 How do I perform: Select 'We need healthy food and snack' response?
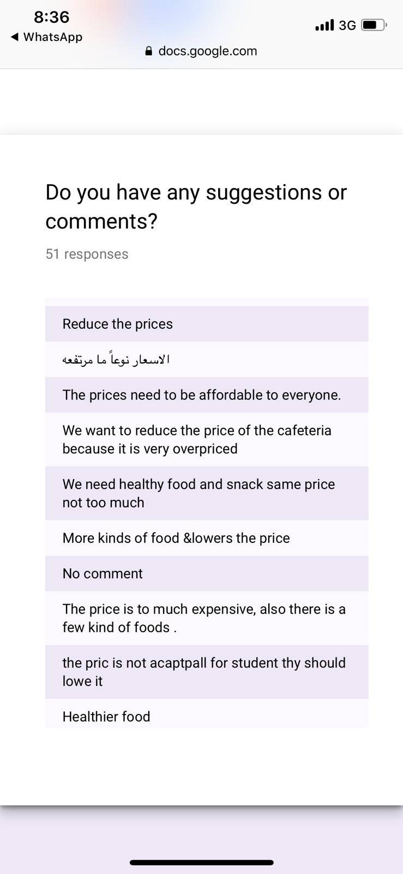(207, 493)
